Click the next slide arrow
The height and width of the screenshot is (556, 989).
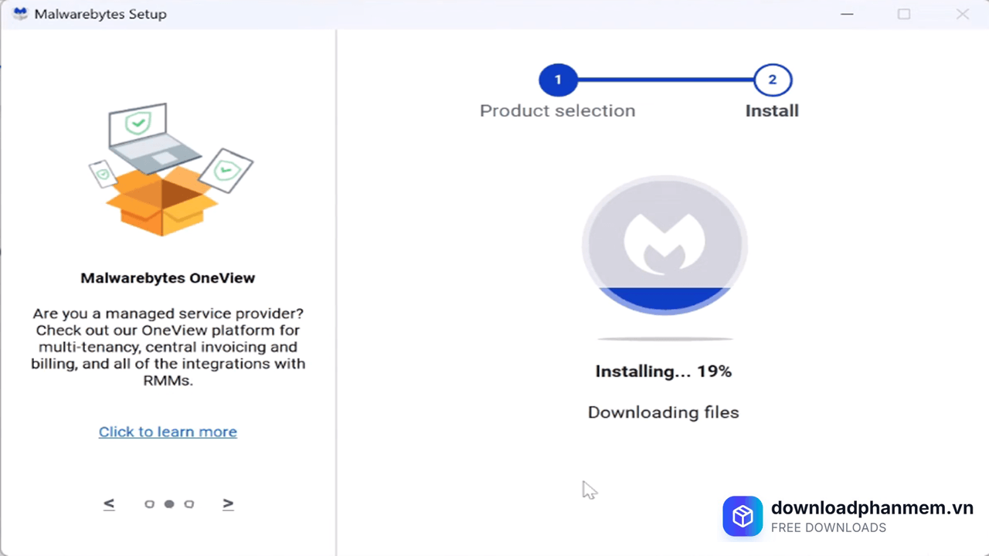click(x=228, y=503)
